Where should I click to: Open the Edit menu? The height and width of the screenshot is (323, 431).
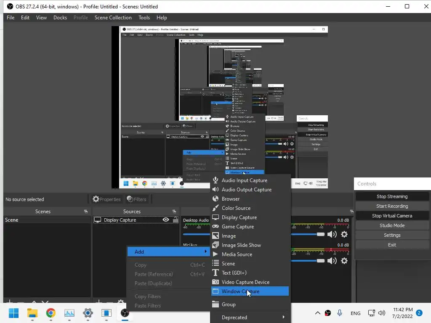click(x=25, y=18)
